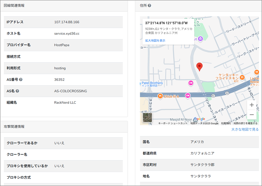Switch to satellite view thumbnail
The image size is (262, 186).
tap(147, 118)
